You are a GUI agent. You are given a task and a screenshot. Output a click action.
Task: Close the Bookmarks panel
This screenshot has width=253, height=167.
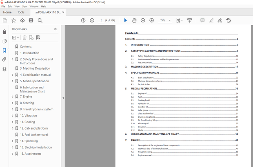55,29
